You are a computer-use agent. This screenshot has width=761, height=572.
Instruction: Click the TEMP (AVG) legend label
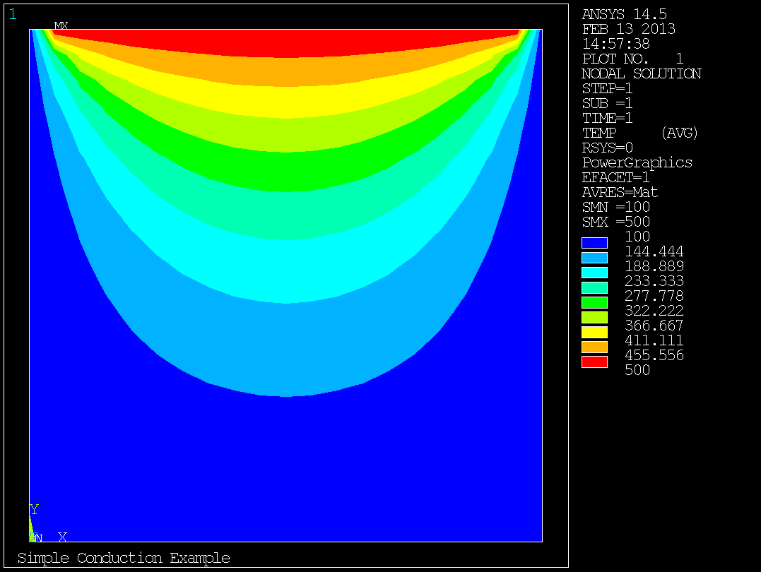coord(639,133)
